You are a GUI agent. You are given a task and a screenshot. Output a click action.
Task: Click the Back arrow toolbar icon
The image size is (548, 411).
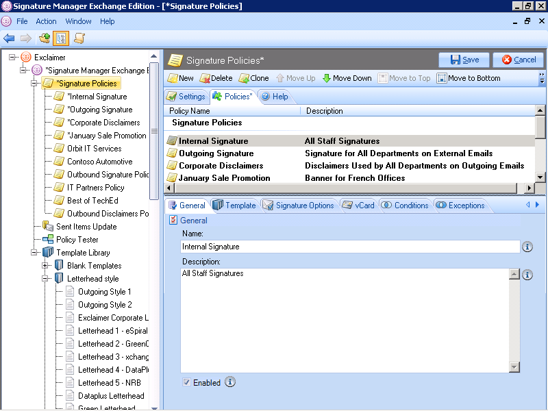click(x=9, y=38)
